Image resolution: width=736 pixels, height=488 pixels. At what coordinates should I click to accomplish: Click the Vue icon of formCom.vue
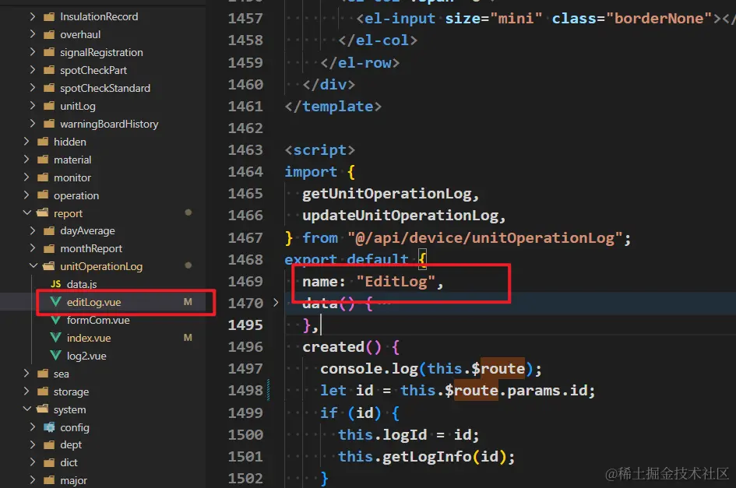(55, 320)
